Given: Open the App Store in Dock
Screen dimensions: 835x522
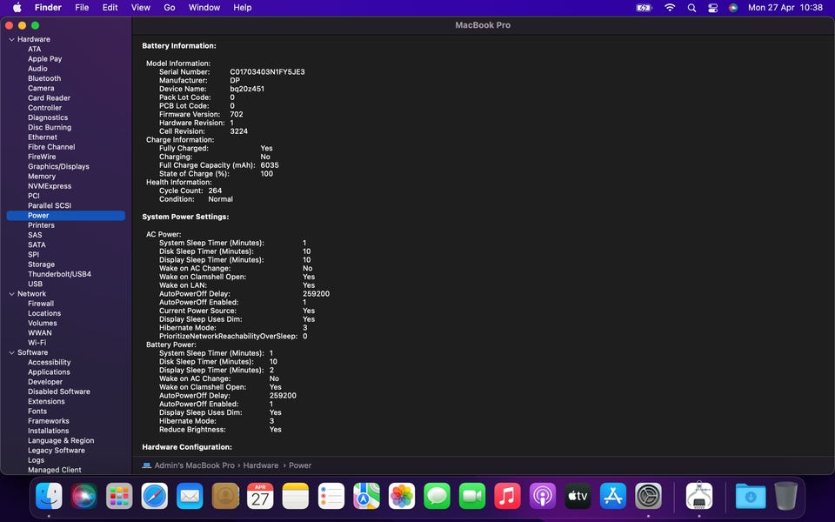Looking at the screenshot, I should [613, 496].
